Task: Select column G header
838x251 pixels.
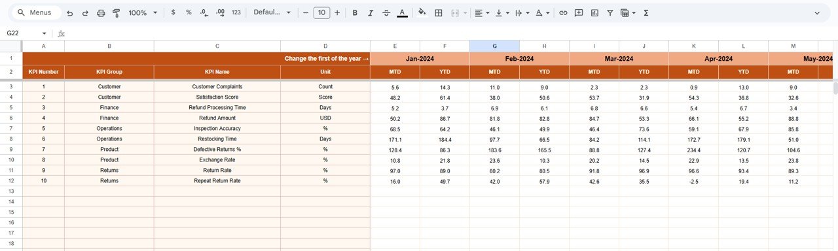Action: point(494,46)
